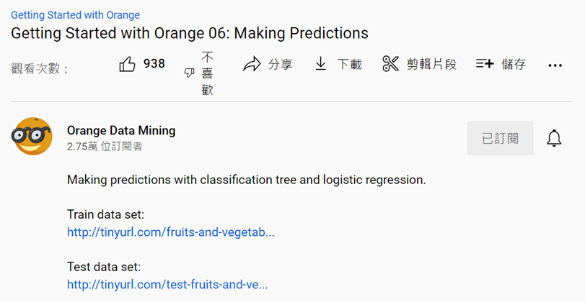Click the 儲存 save label

point(514,65)
